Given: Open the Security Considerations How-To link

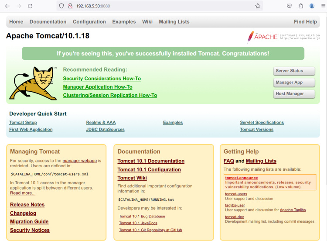Looking at the screenshot, I should tap(102, 79).
